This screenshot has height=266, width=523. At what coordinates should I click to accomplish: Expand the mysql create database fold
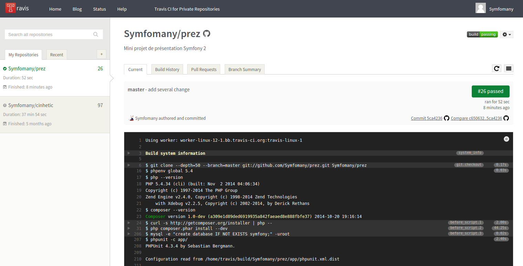pos(129,234)
